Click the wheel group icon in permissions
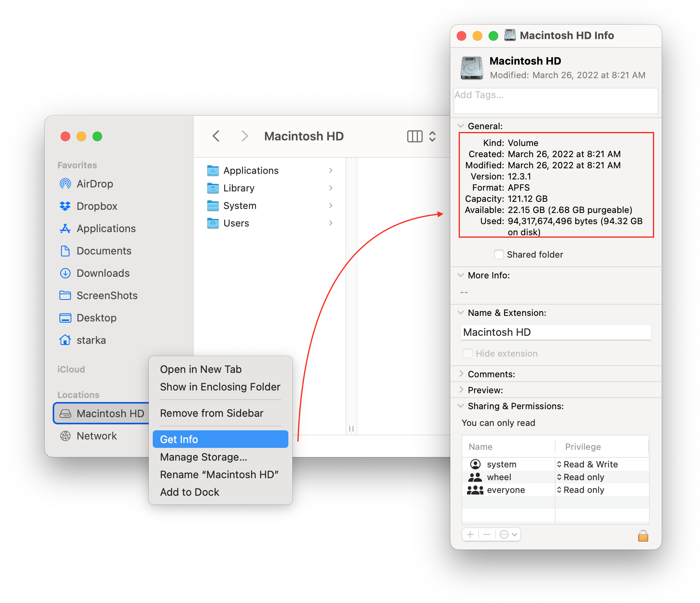 pos(475,477)
